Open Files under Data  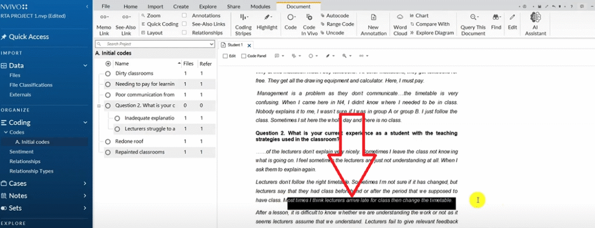point(15,75)
